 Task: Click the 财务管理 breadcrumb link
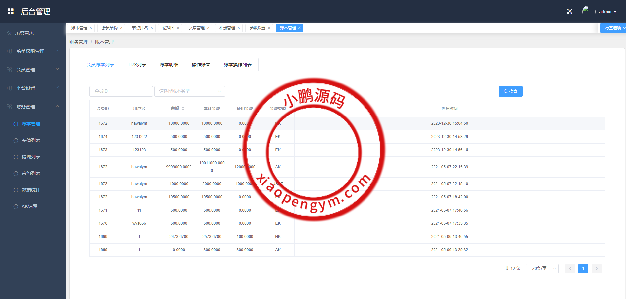[78, 42]
